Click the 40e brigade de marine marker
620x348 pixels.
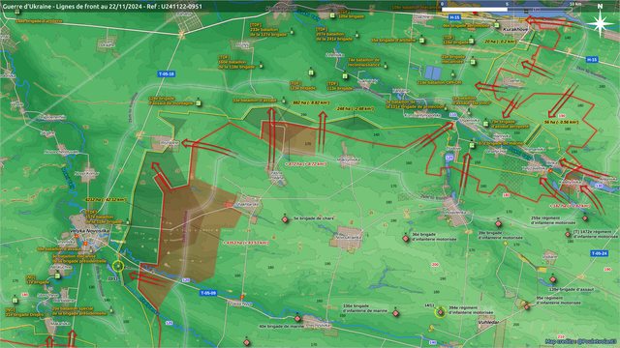(297, 318)
